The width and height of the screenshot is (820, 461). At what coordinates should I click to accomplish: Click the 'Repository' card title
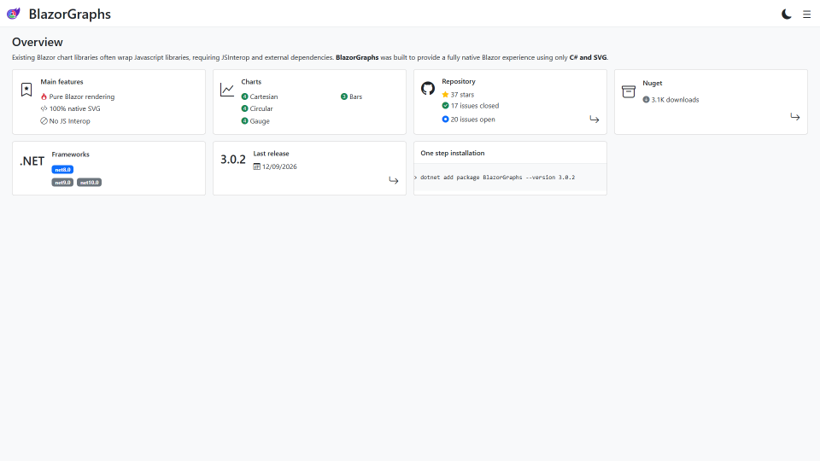click(459, 82)
